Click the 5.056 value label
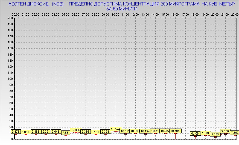 (215, 134)
